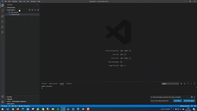Expand the Outline section
197x111 pixels.
click(x=22, y=97)
